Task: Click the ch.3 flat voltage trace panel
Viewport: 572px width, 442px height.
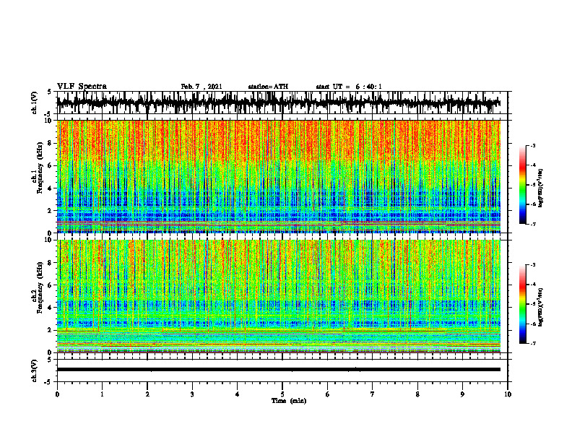Action: 282,370
